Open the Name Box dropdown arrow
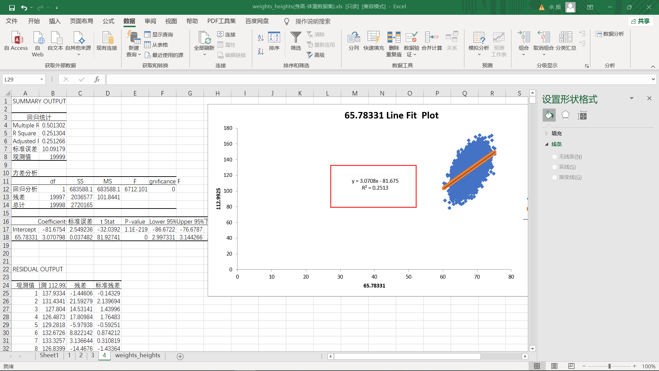 pos(42,79)
